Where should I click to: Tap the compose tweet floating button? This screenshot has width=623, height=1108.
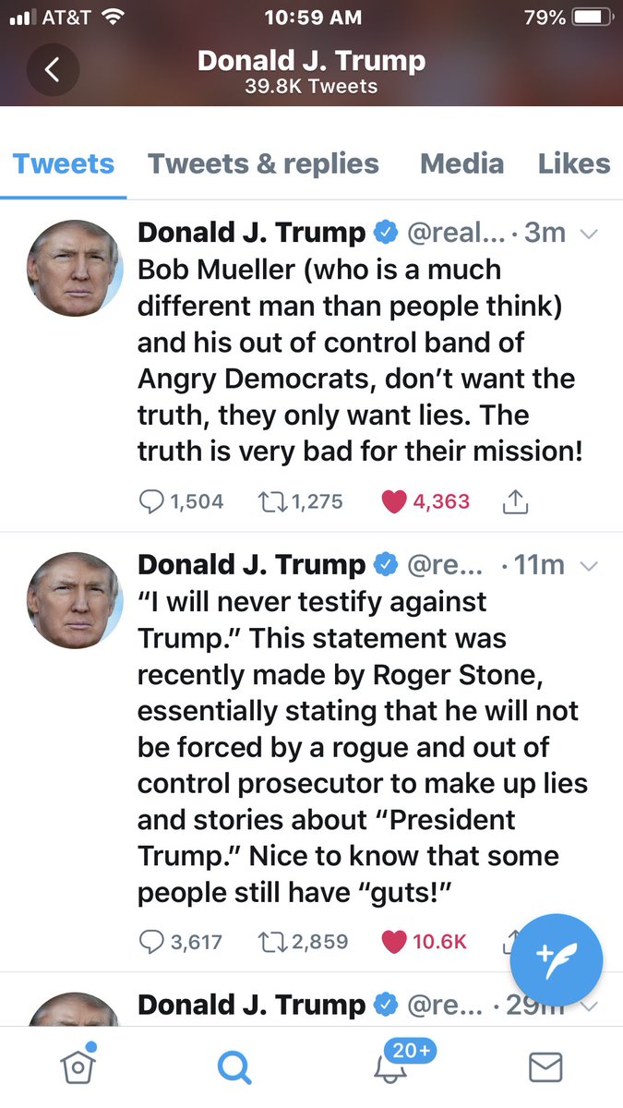[556, 960]
